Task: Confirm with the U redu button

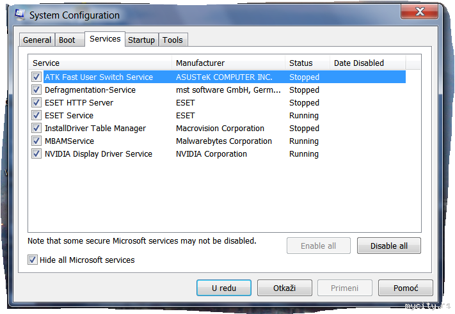Action: [224, 288]
